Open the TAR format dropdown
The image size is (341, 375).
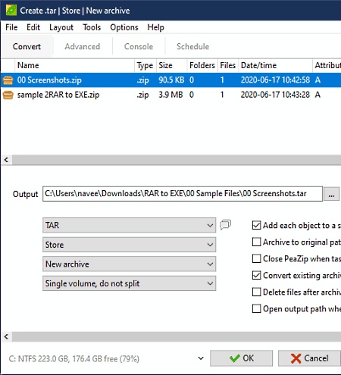tap(129, 225)
